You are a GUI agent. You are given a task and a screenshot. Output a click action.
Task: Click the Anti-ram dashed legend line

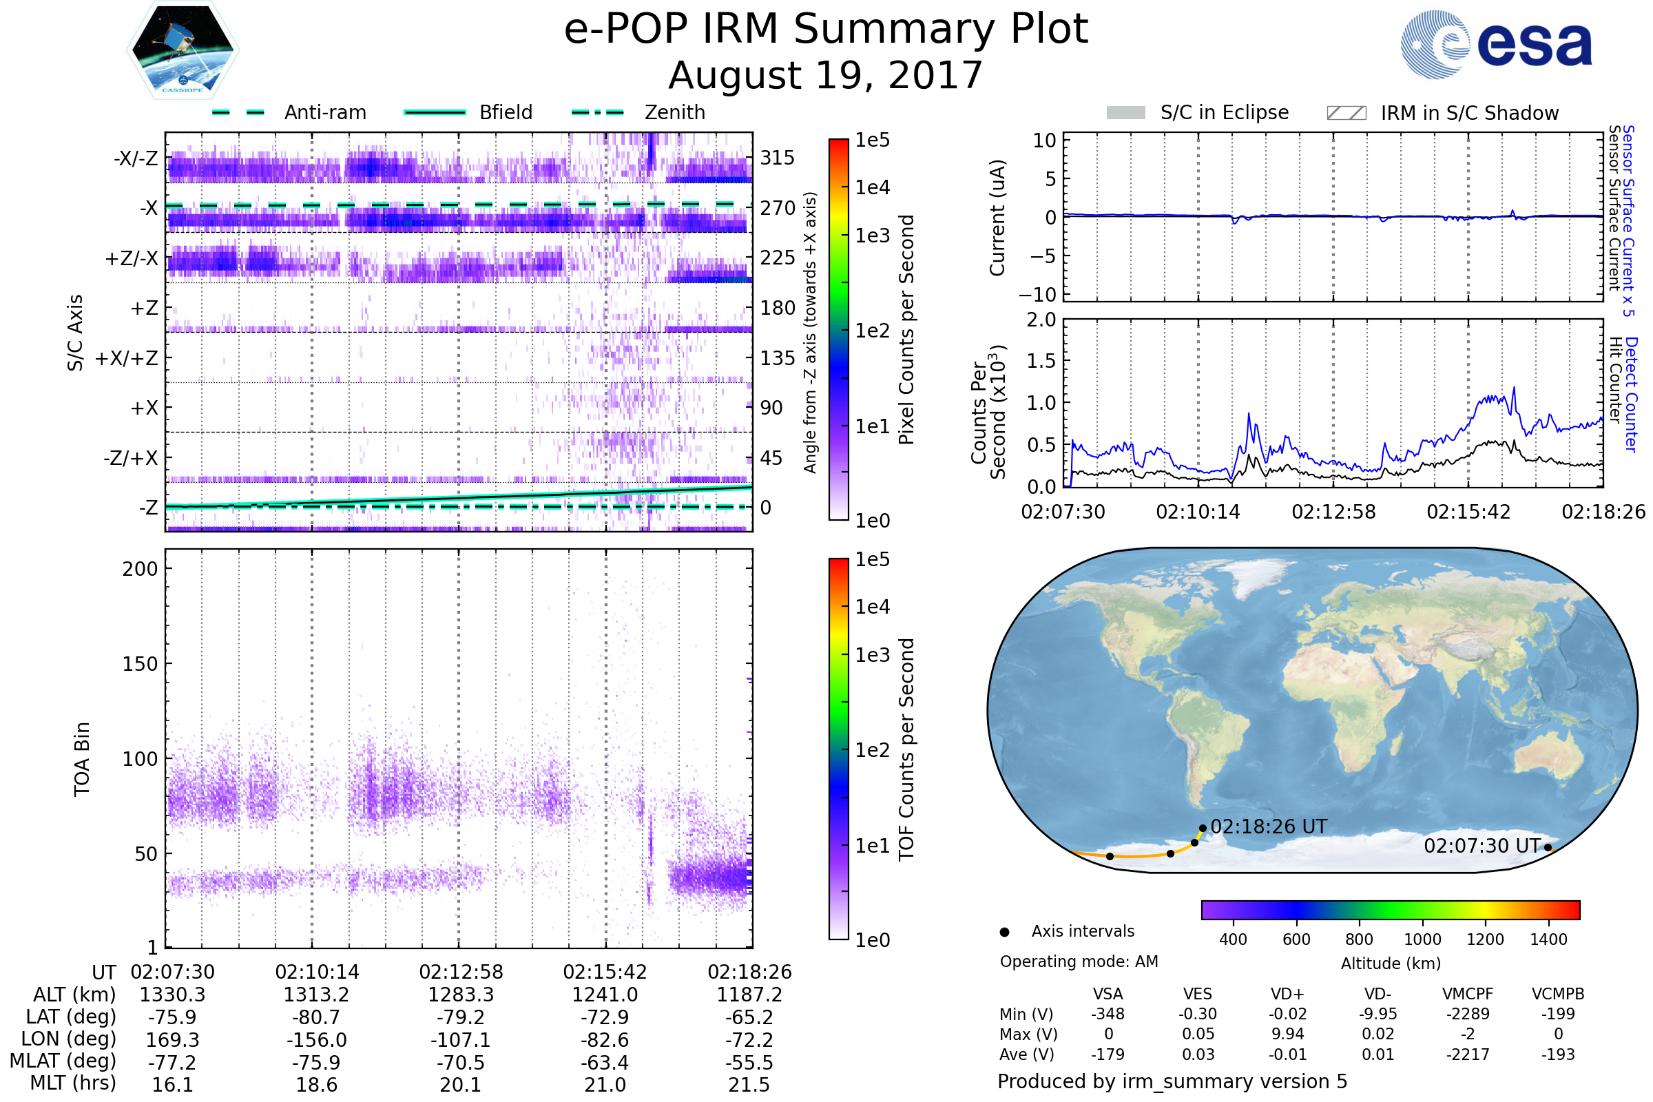(x=238, y=112)
